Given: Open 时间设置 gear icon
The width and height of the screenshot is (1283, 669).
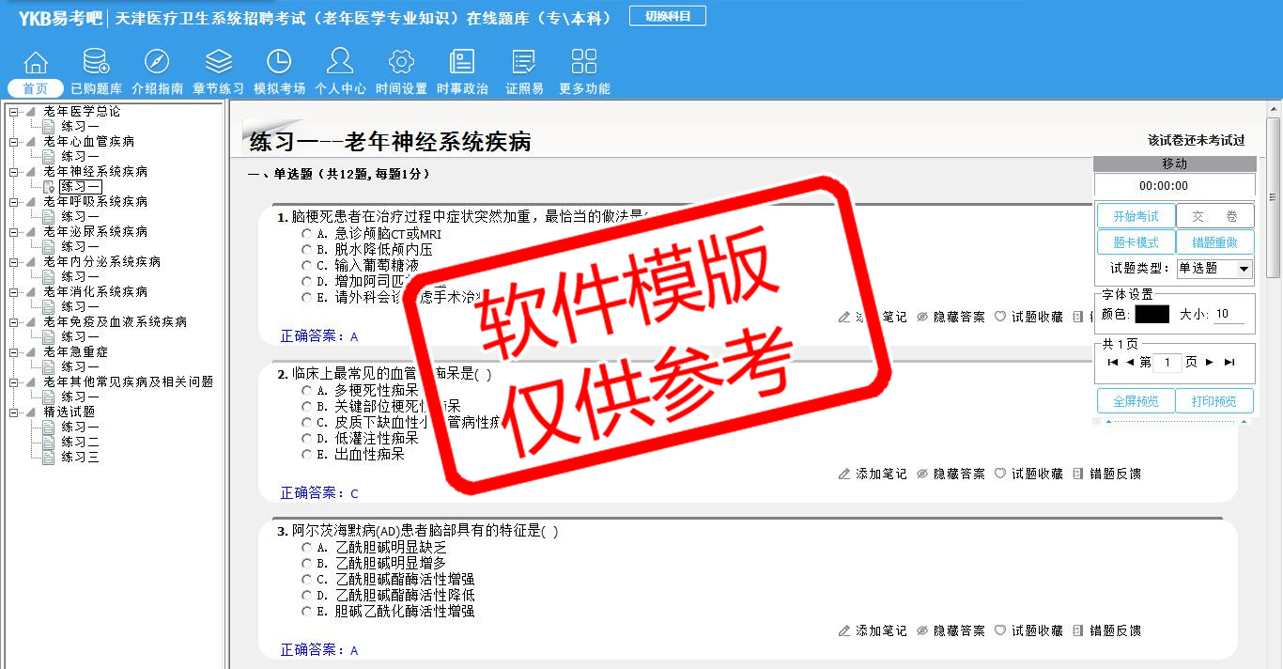Looking at the screenshot, I should [x=401, y=62].
